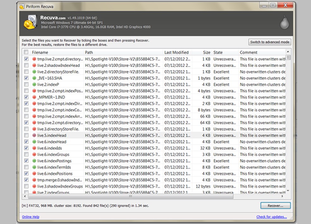Click the green status dot for live.2.directoryStoreFile.
Image resolution: width=311 pixels, height=224 pixels.
(34, 72)
